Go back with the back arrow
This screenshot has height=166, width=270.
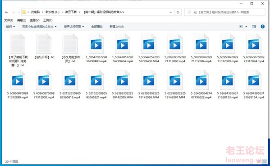[6, 12]
